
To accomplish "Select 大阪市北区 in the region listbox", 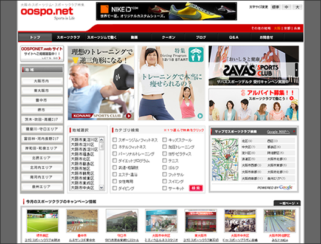I will click(x=80, y=159).
